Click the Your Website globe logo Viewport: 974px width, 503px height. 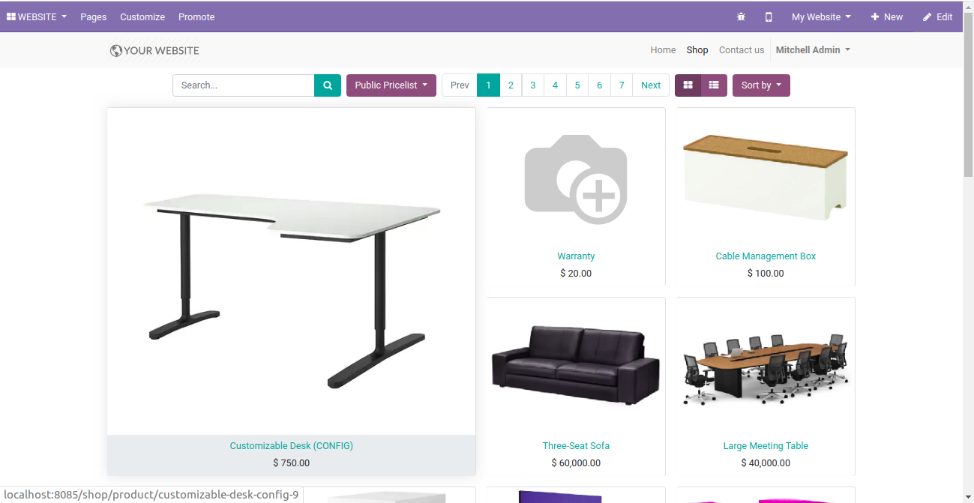(x=154, y=50)
